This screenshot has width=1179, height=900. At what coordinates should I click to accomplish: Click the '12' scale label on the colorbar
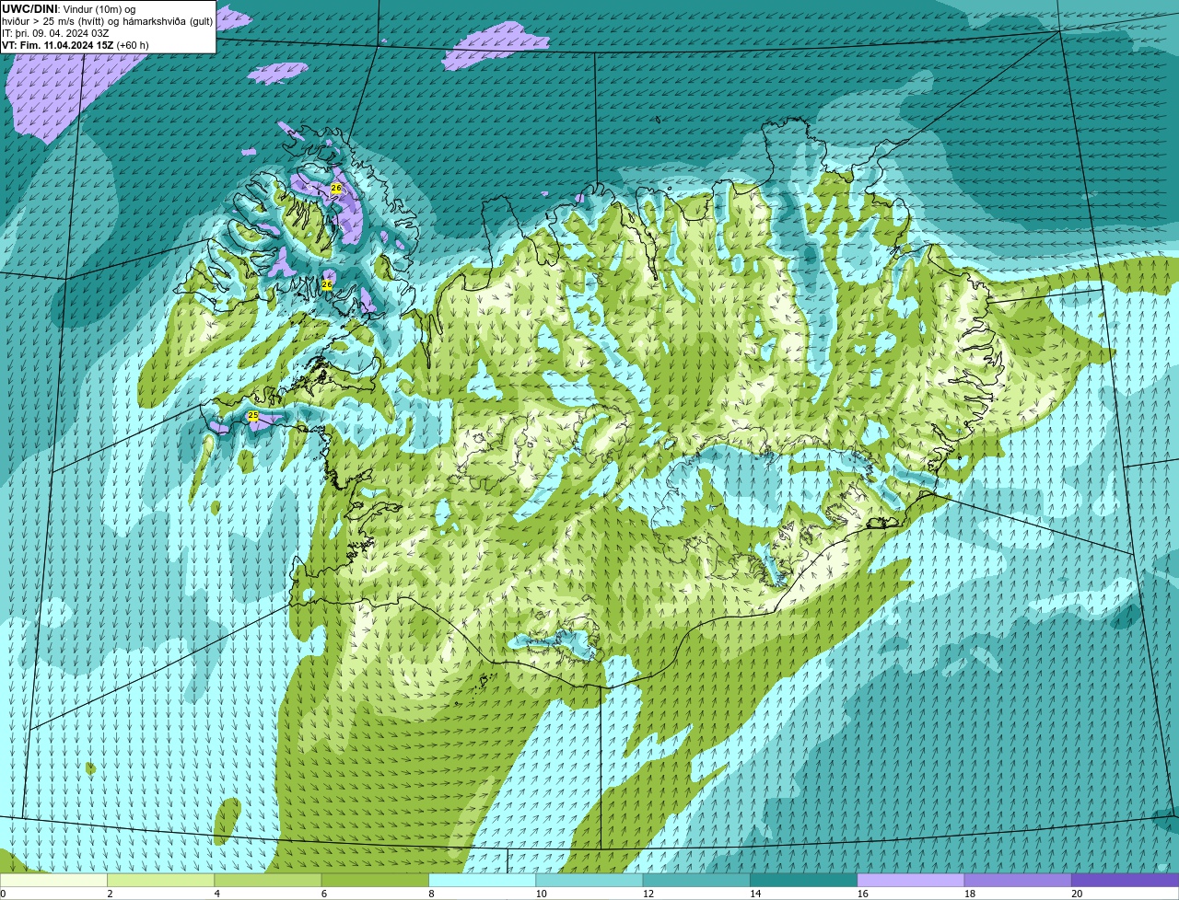pos(648,894)
